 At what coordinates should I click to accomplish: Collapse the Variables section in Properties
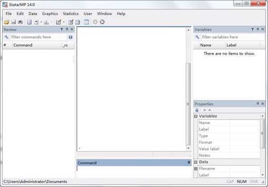tap(196, 116)
